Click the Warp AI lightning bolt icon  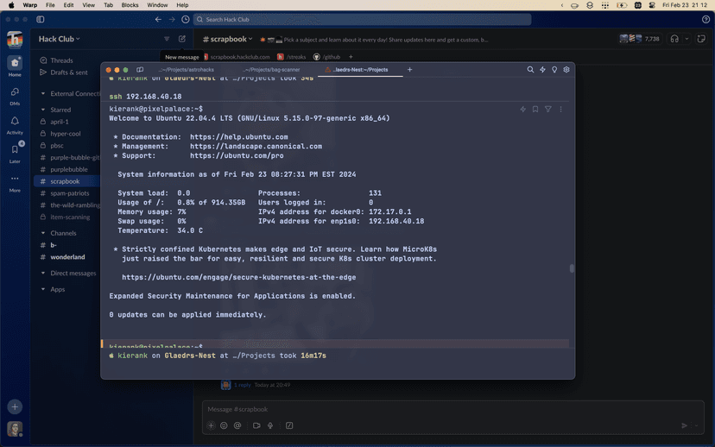tap(542, 70)
